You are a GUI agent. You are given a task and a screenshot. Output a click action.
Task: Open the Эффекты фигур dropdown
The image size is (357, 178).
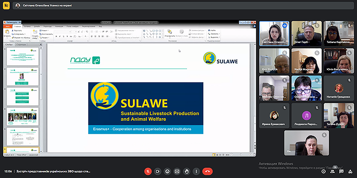point(198,37)
